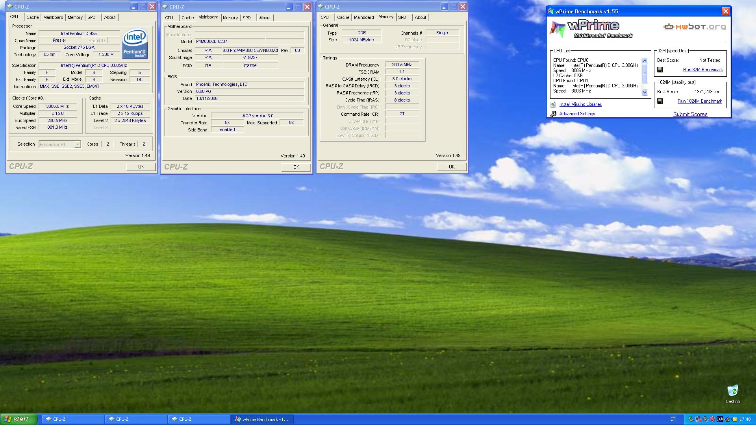This screenshot has height=425, width=756.
Task: Click OK in the CPU-Z CPU tab window
Action: tap(141, 167)
